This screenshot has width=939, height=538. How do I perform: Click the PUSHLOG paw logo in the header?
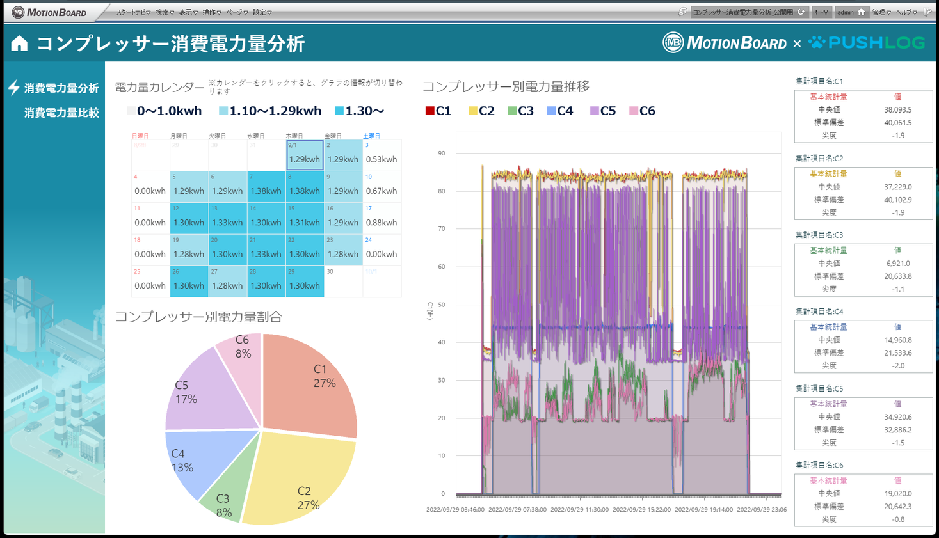pyautogui.click(x=816, y=42)
